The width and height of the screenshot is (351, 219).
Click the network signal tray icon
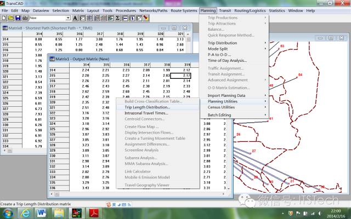coord(313,214)
